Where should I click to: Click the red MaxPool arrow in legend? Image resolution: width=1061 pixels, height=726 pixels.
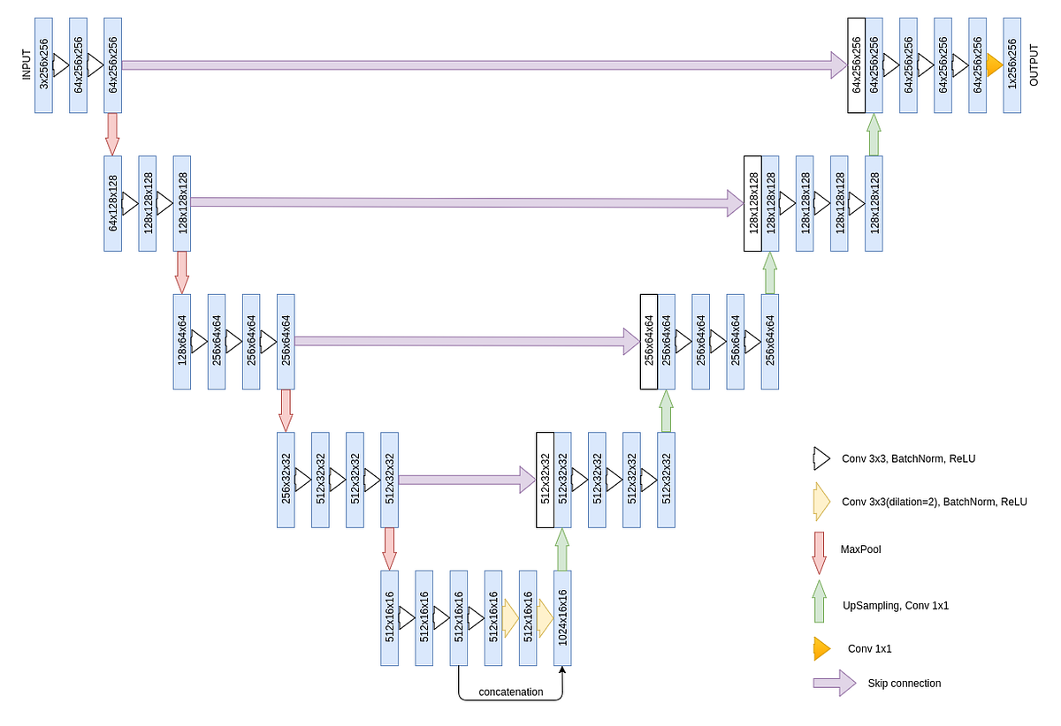819,553
